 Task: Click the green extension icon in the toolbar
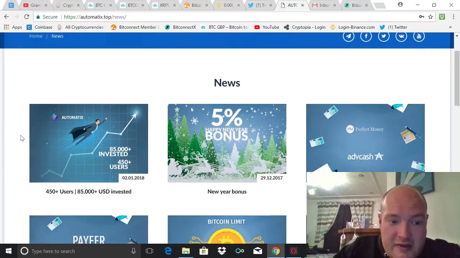[x=442, y=17]
